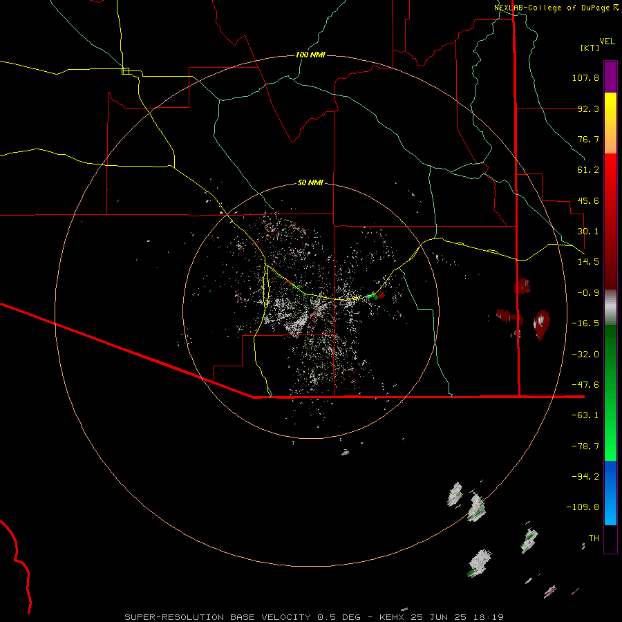Viewport: 622px width, 622px height.
Task: Click the 30.1 value on velocity scale
Action: tap(588, 232)
